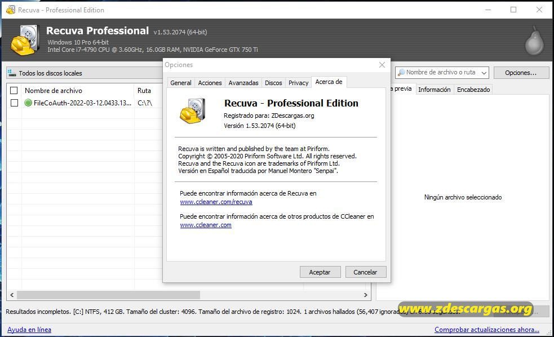Click the Recuva hard hat logo in header
This screenshot has width=554, height=337.
tap(25, 39)
